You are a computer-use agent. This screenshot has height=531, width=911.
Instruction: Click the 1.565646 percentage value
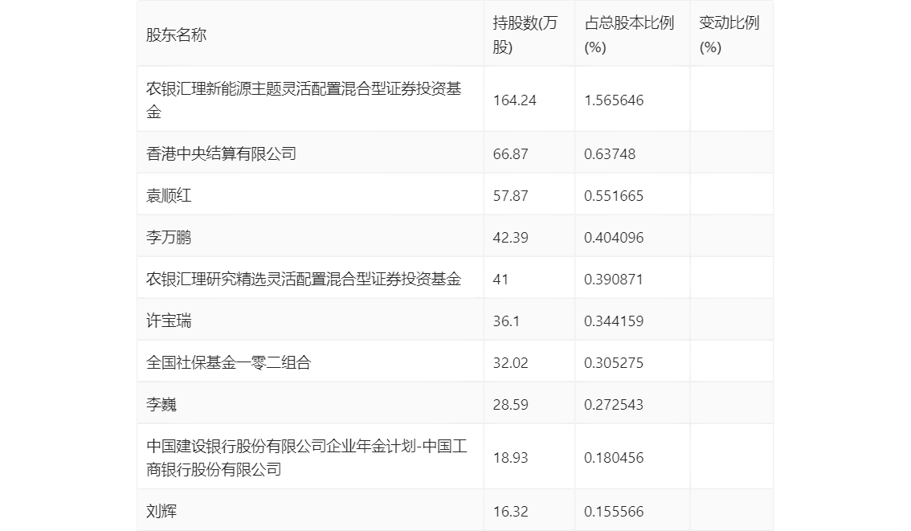(x=614, y=100)
